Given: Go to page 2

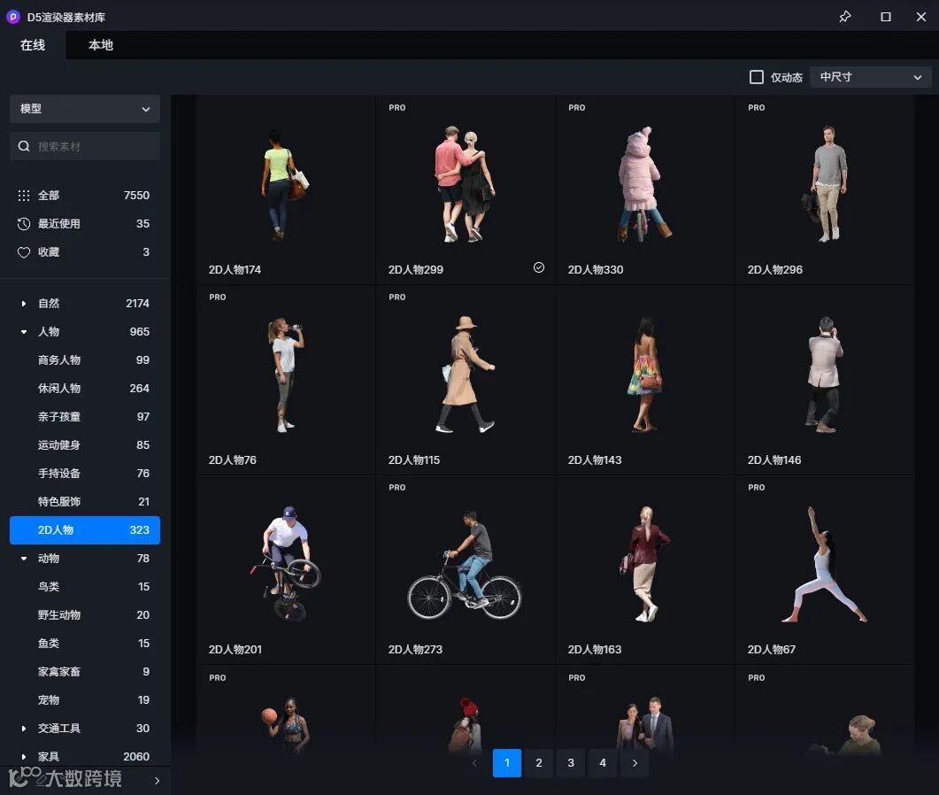Looking at the screenshot, I should [539, 763].
